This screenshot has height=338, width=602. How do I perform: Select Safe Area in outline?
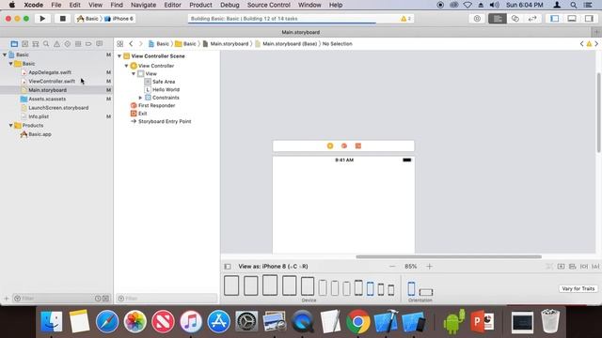(164, 82)
